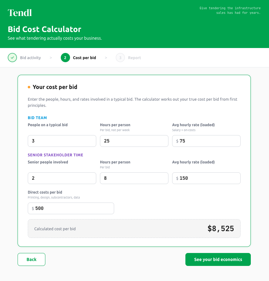
Task: Open the Bid activity step
Action: 30,58
